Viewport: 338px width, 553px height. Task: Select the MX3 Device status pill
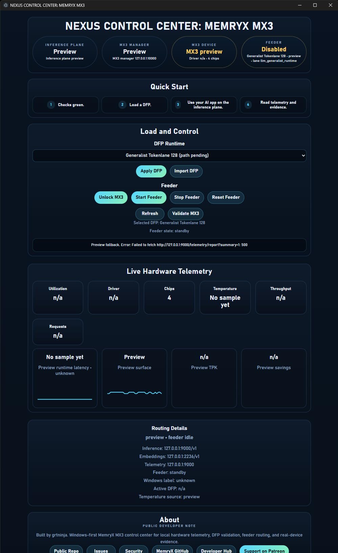[204, 52]
